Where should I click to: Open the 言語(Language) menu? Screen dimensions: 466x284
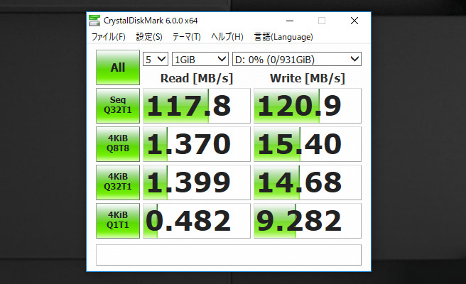[x=283, y=37]
